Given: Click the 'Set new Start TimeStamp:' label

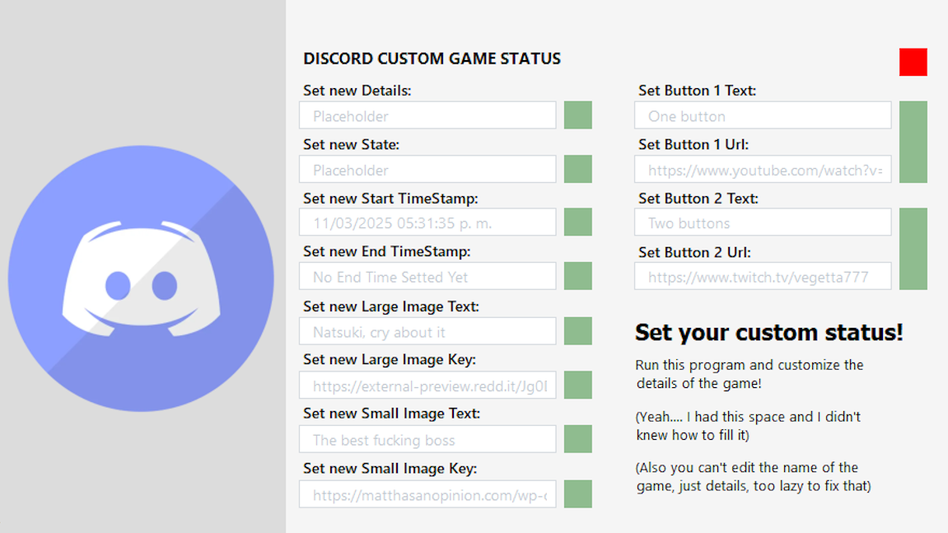Looking at the screenshot, I should (390, 199).
